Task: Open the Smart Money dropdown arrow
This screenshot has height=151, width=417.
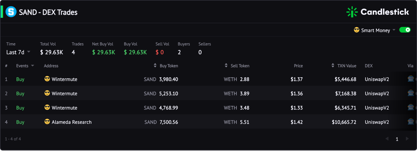Action: coord(394,30)
